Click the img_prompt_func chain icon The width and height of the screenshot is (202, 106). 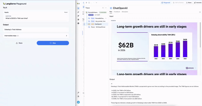(x=89, y=21)
